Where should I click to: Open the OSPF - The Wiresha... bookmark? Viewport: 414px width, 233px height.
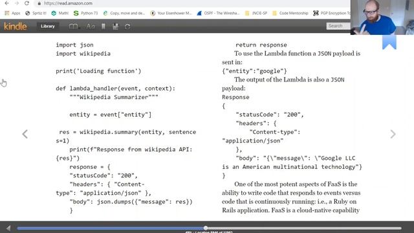tap(218, 13)
